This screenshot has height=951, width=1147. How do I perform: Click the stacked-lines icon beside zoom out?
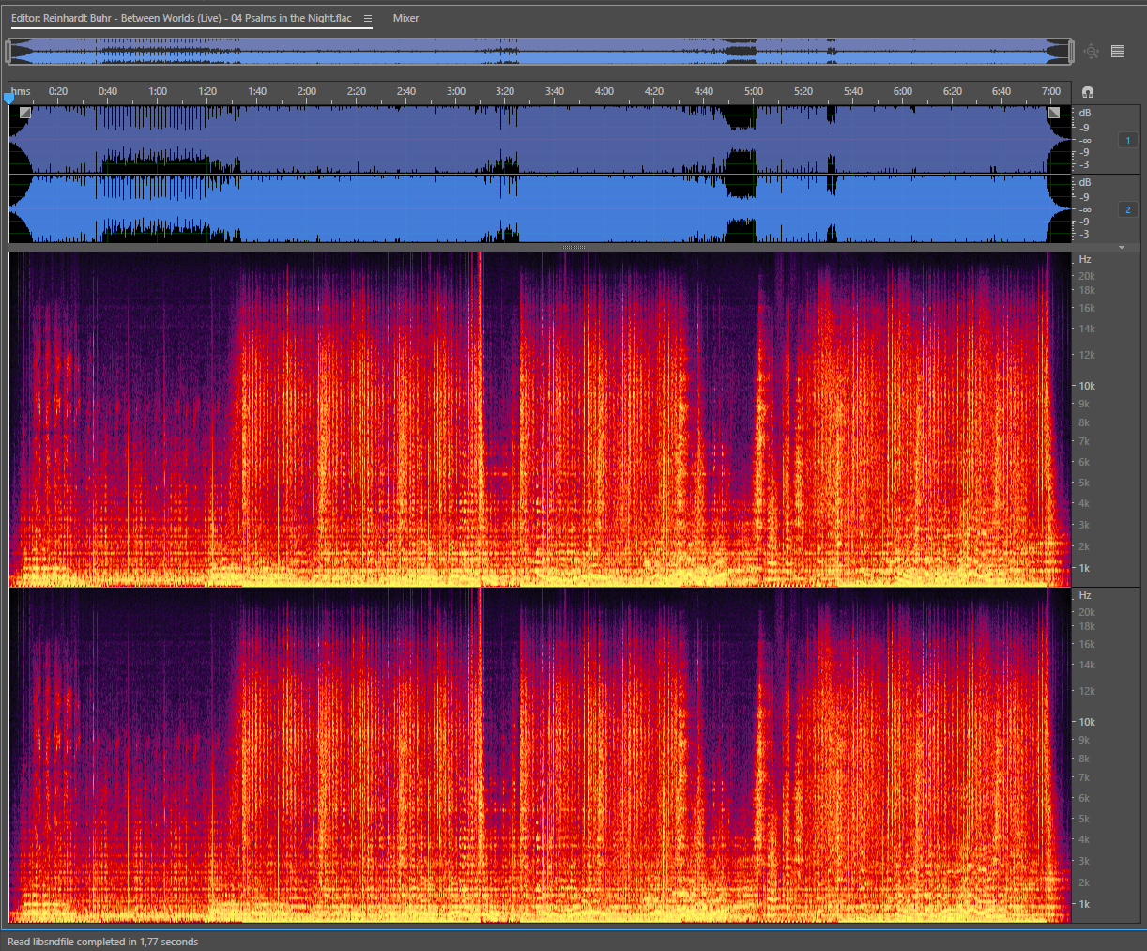click(x=1118, y=52)
